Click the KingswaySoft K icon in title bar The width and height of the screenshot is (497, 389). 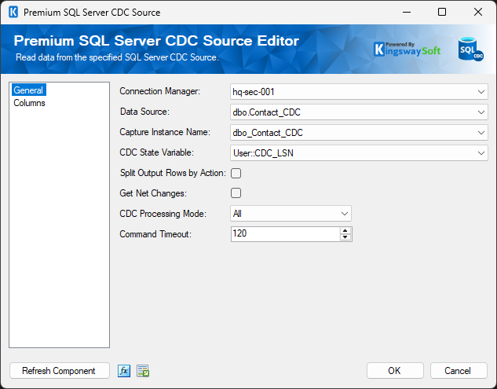[13, 13]
